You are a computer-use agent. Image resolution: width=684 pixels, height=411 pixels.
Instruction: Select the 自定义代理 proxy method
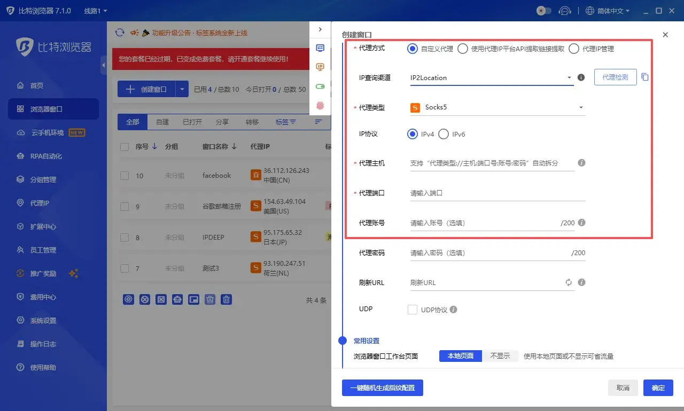coord(412,49)
